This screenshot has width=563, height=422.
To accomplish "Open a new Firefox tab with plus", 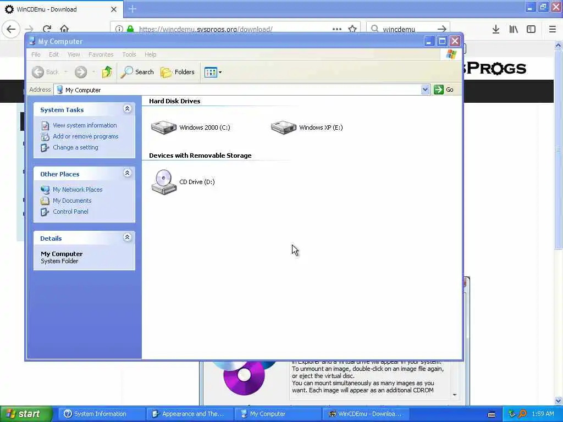I will 133,9.
